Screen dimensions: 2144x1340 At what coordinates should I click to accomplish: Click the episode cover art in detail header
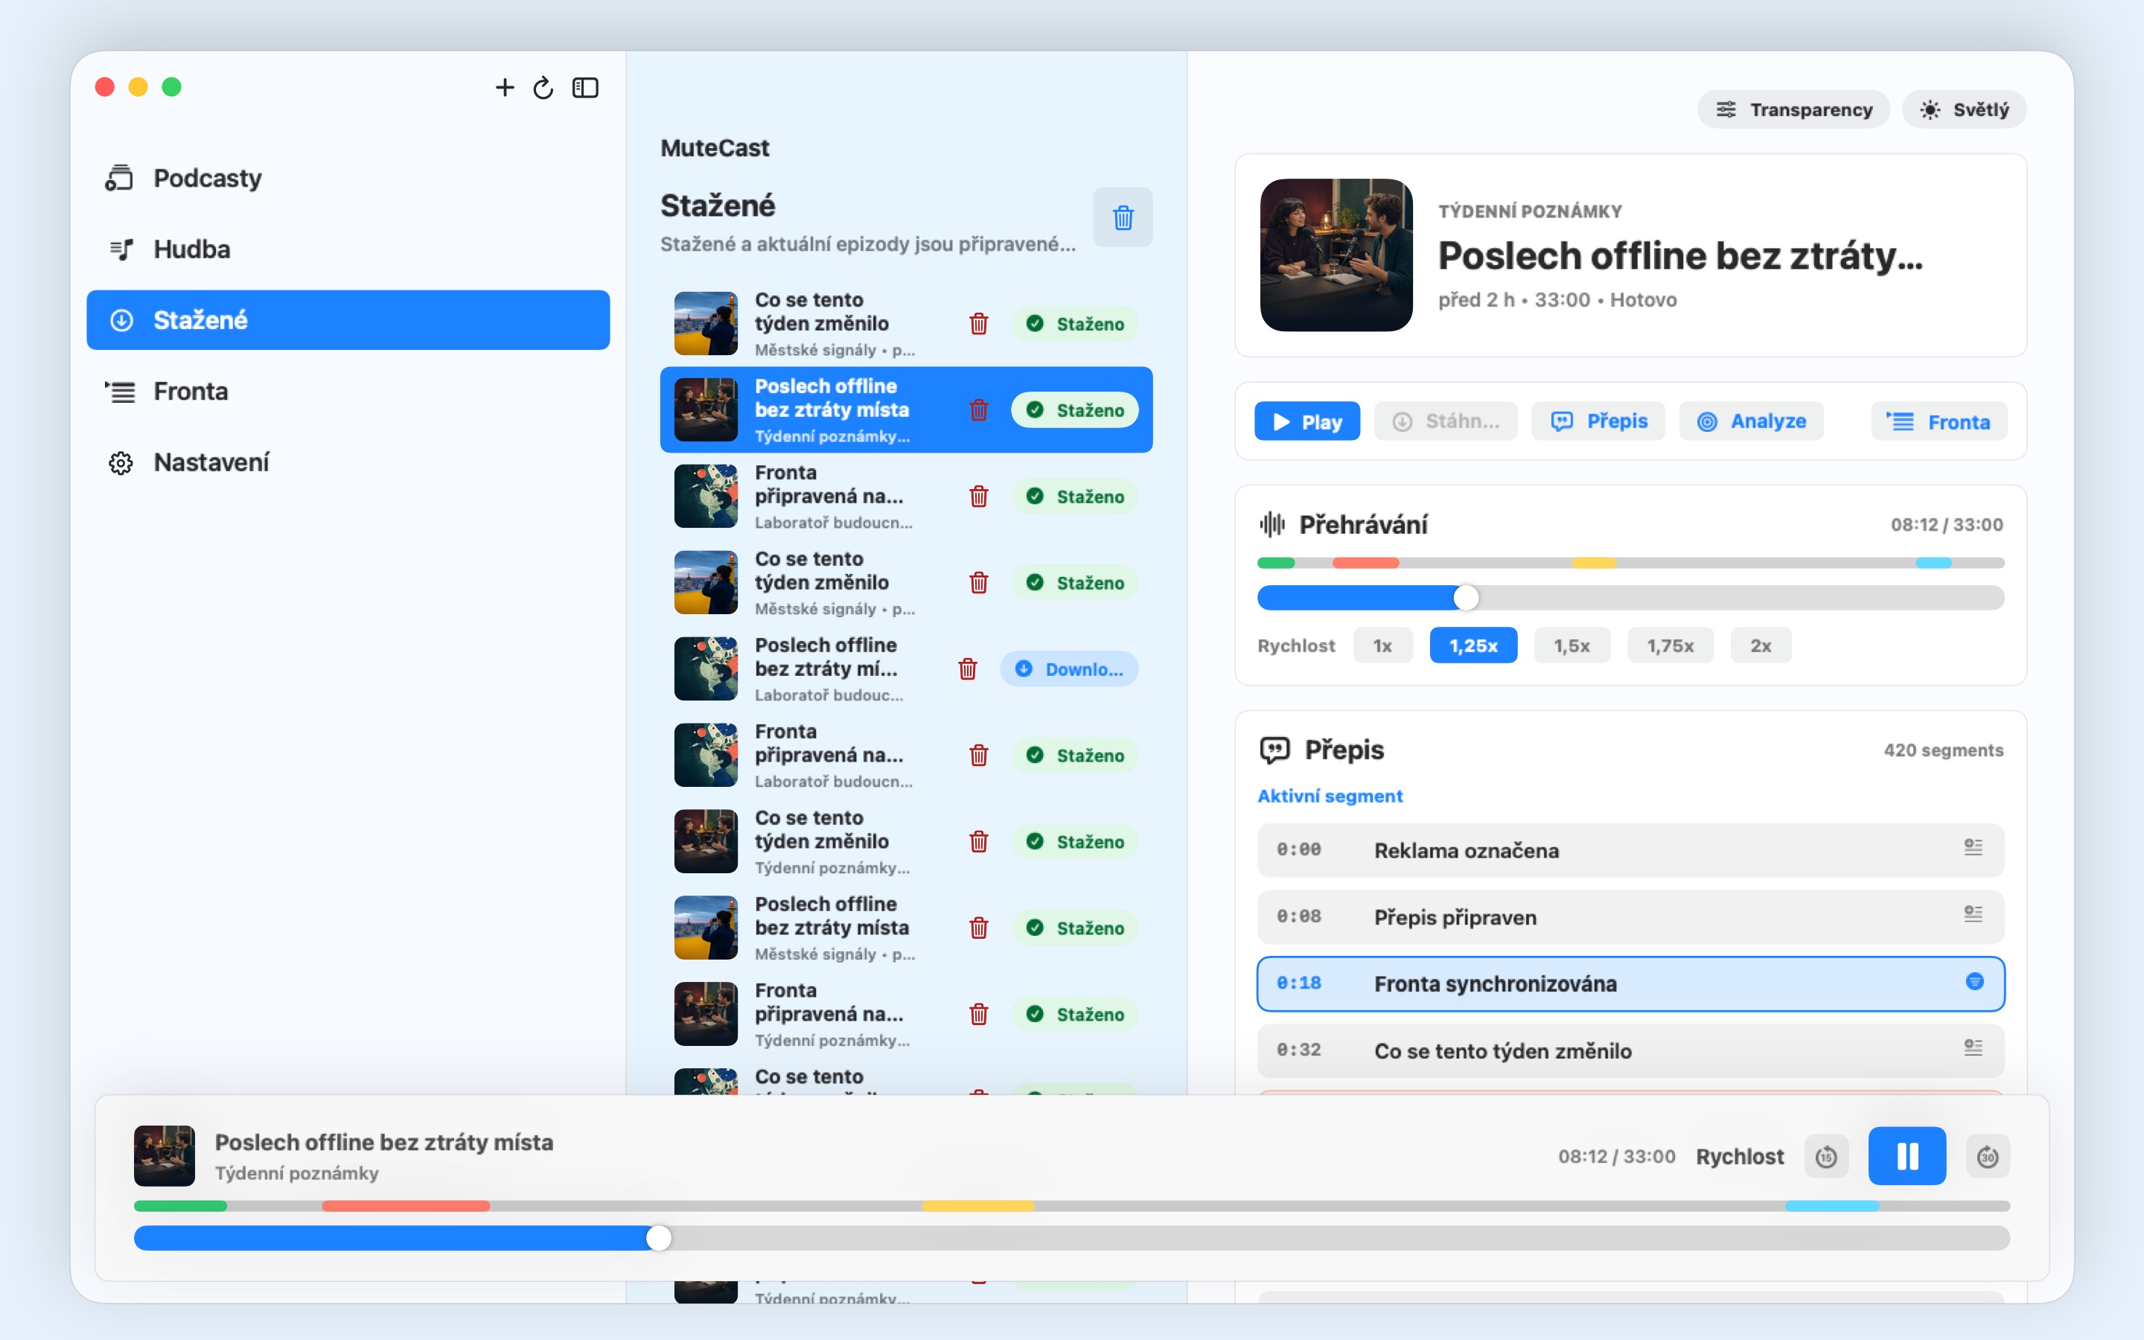(1336, 255)
